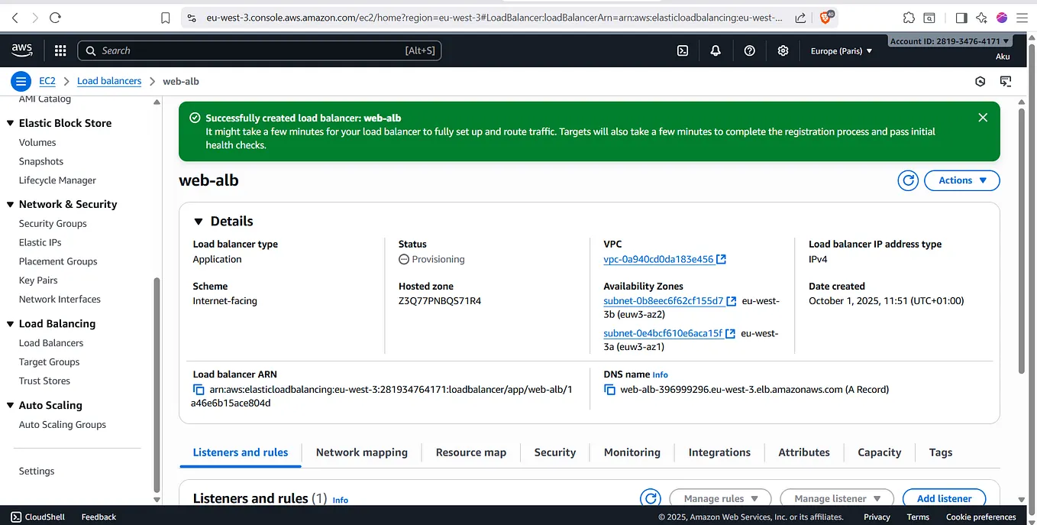Image resolution: width=1037 pixels, height=525 pixels.
Task: Open CloudShell from the bottom status bar
Action: coord(37,517)
